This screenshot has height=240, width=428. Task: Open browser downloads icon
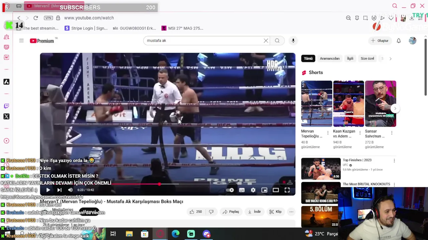click(x=412, y=18)
